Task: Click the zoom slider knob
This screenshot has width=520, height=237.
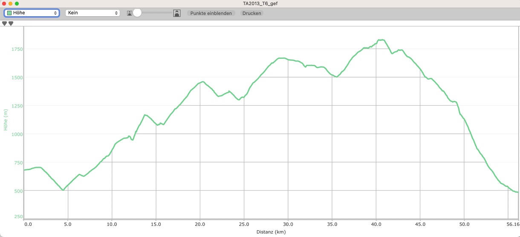Action: pos(137,13)
